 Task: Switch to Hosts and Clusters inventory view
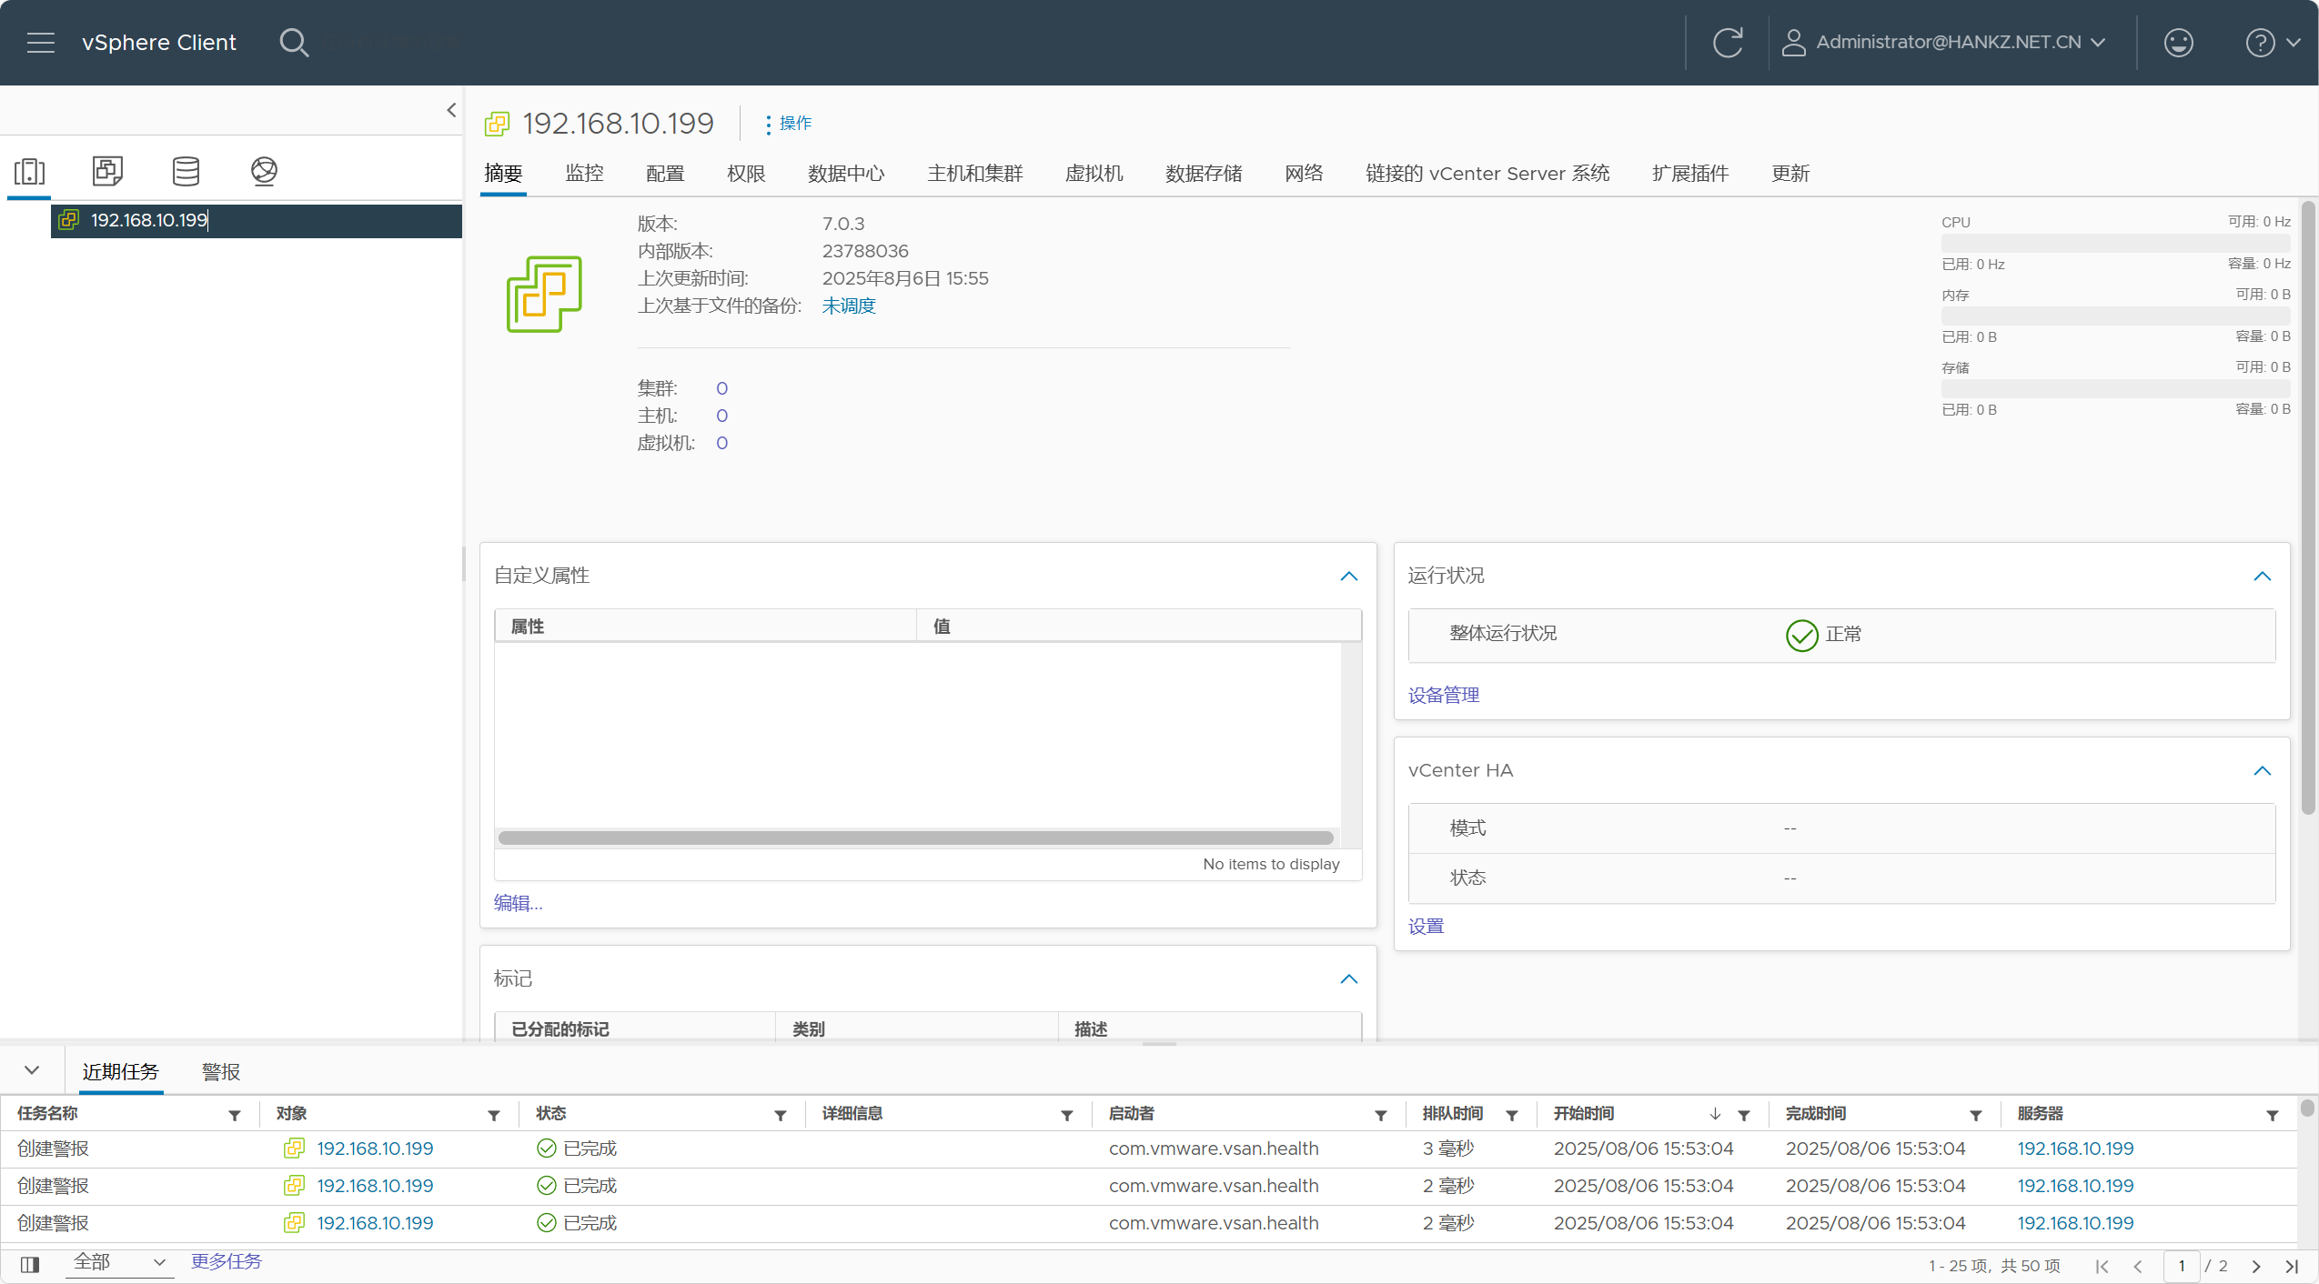click(x=30, y=171)
